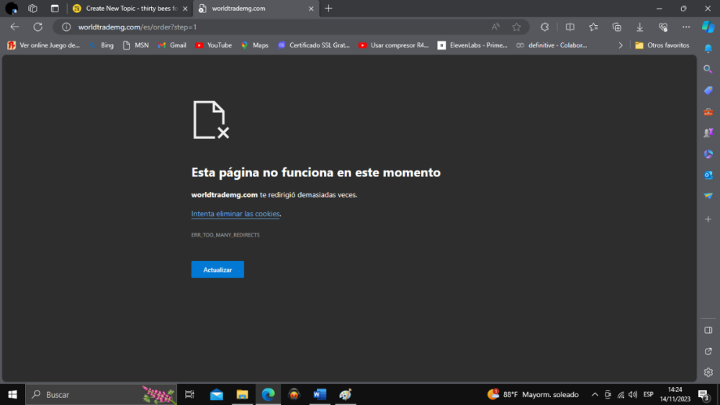This screenshot has width=720, height=405.
Task: Open Drop paper-plane icon in sidebar
Action: click(x=708, y=196)
